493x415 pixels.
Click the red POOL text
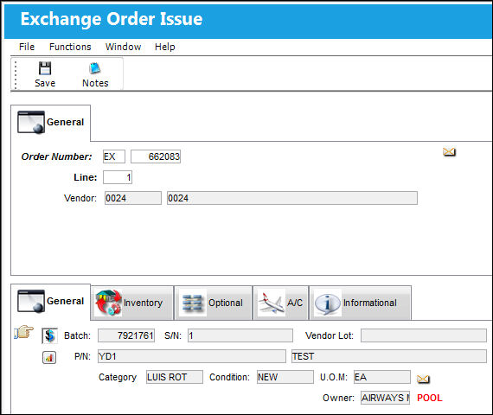coord(430,398)
